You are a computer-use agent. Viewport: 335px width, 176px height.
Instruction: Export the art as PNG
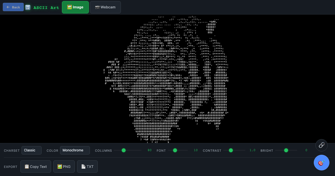[x=64, y=167]
